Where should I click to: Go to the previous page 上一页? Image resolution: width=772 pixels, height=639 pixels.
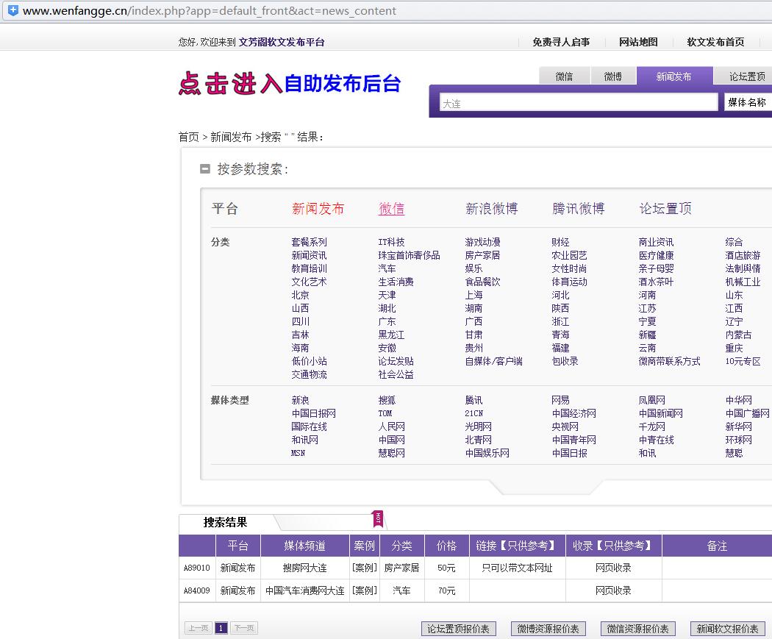tap(199, 628)
